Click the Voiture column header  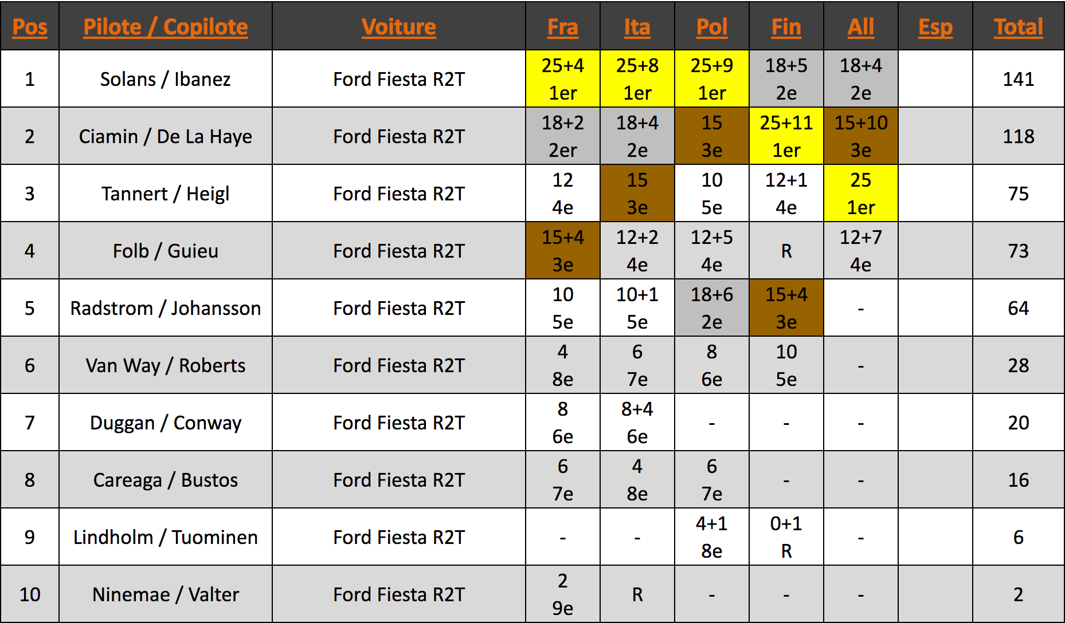tap(399, 27)
